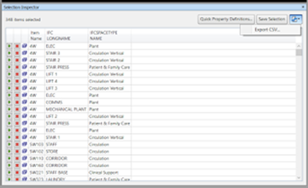
Task: Deselect LIFT 3 with the red X icon
Action: [17, 88]
